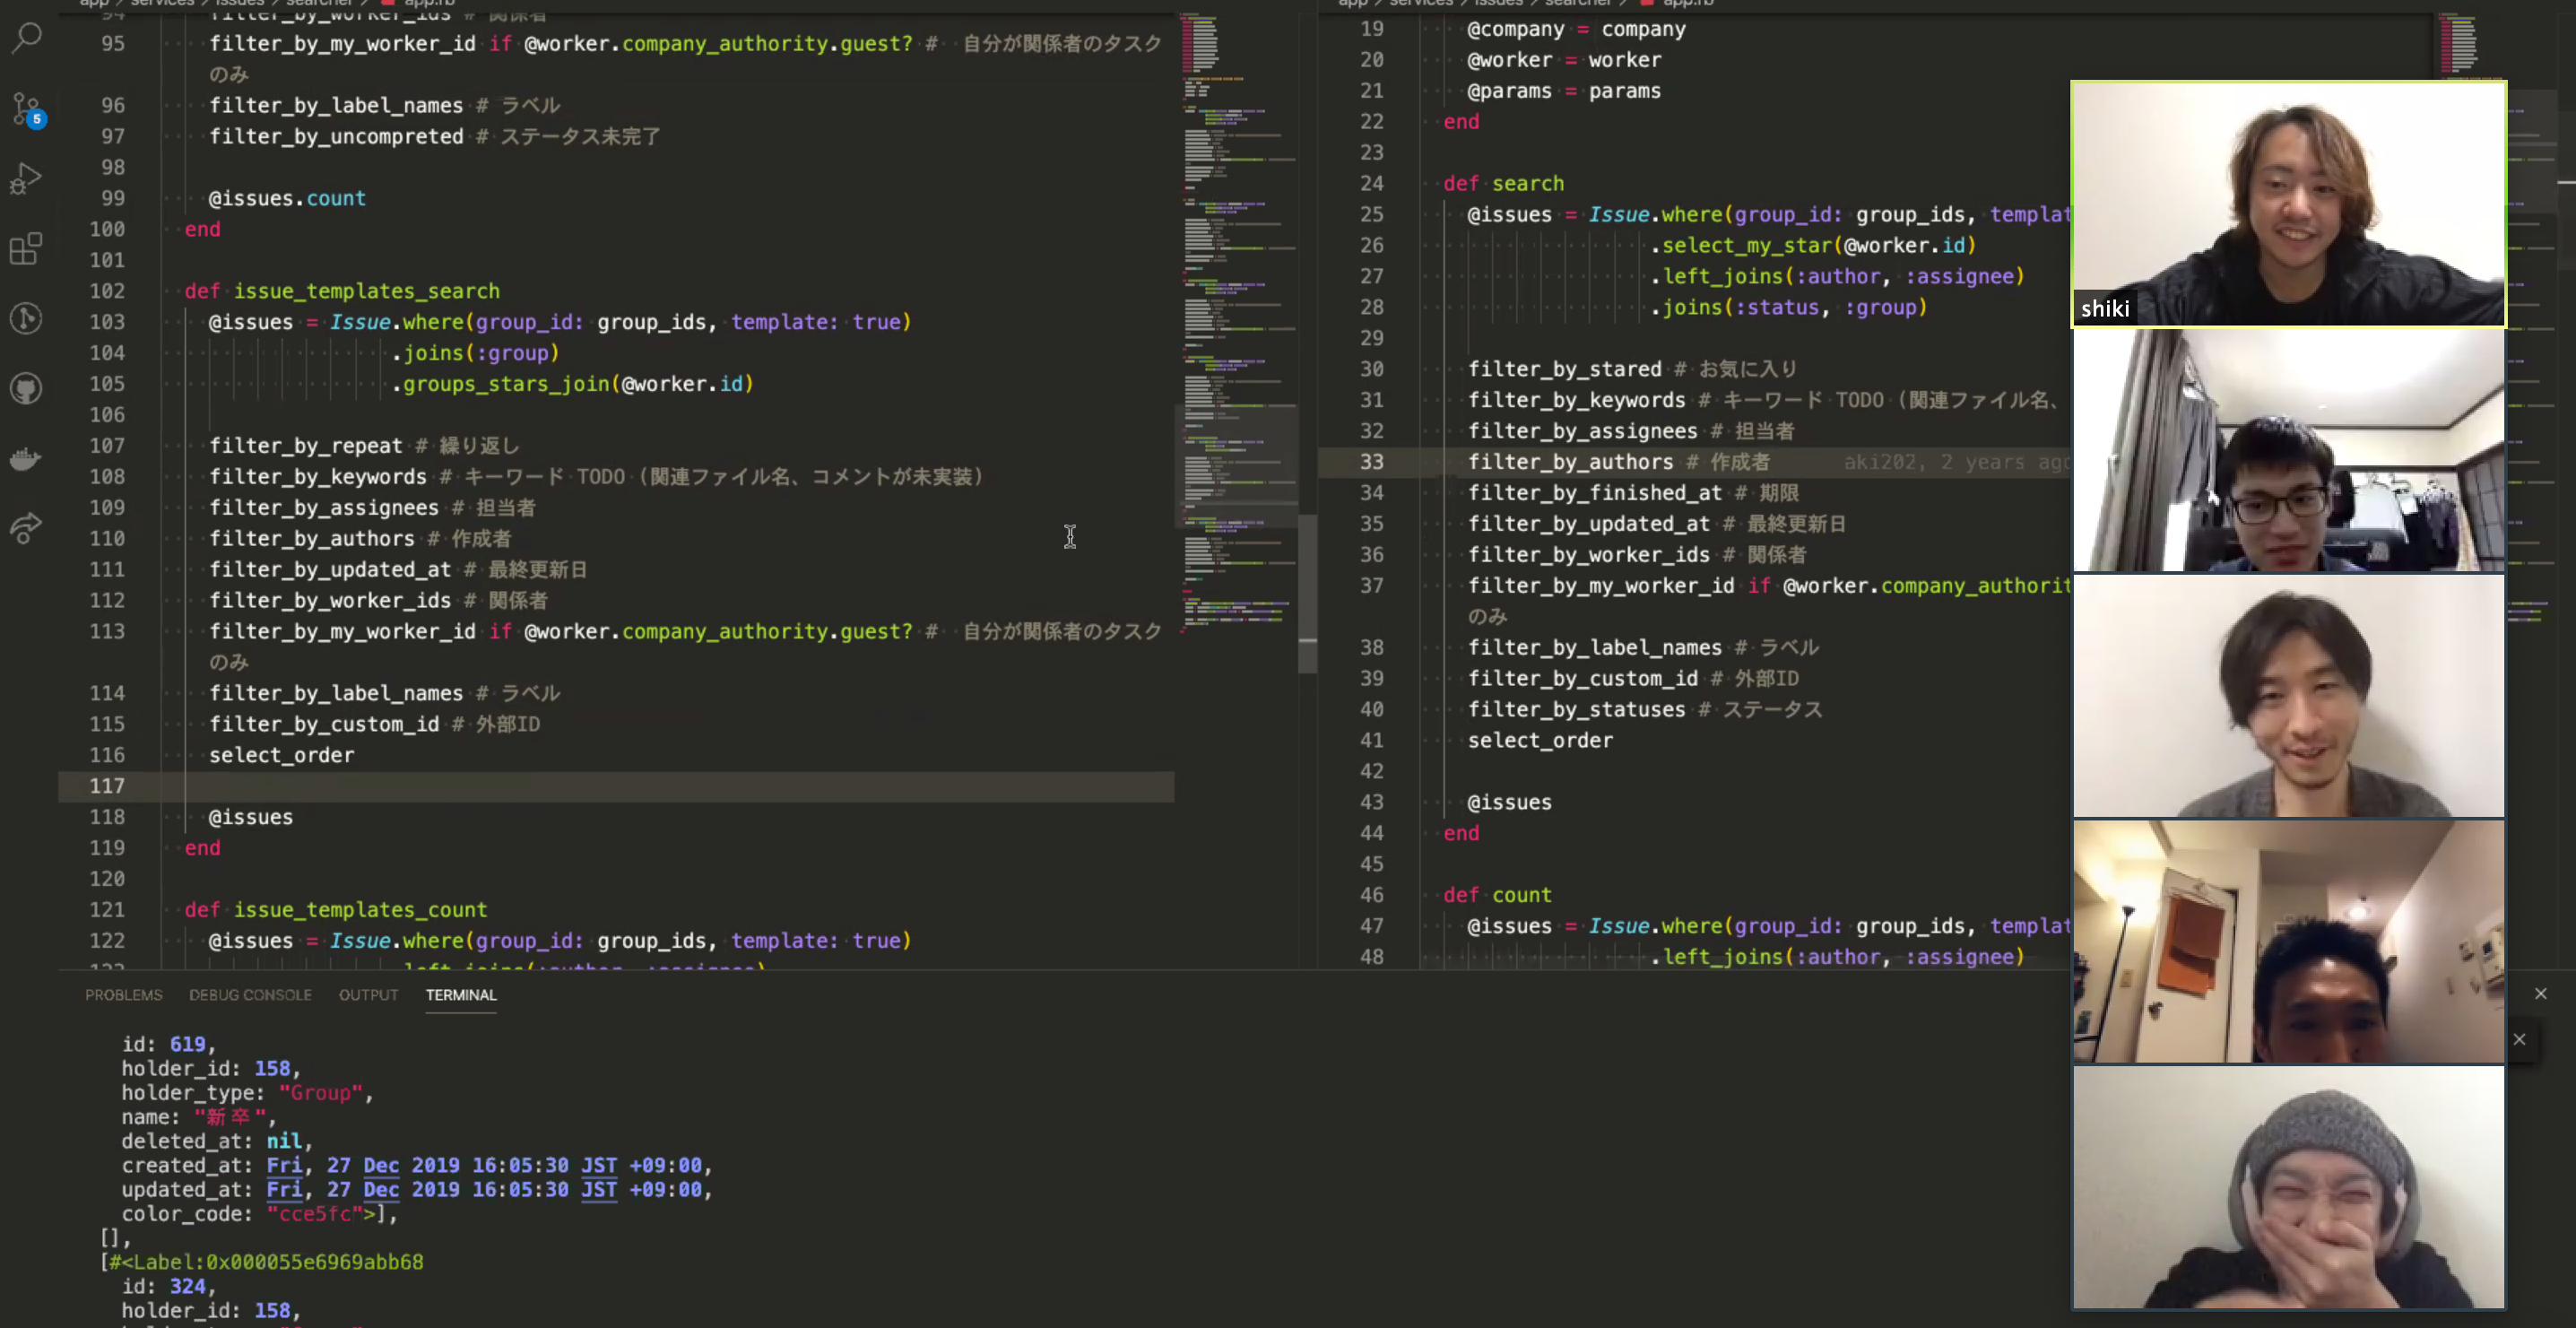Screen dimensions: 2576x1328
Task: Click 'def issue_templates_search' on line 102
Action: [342, 291]
